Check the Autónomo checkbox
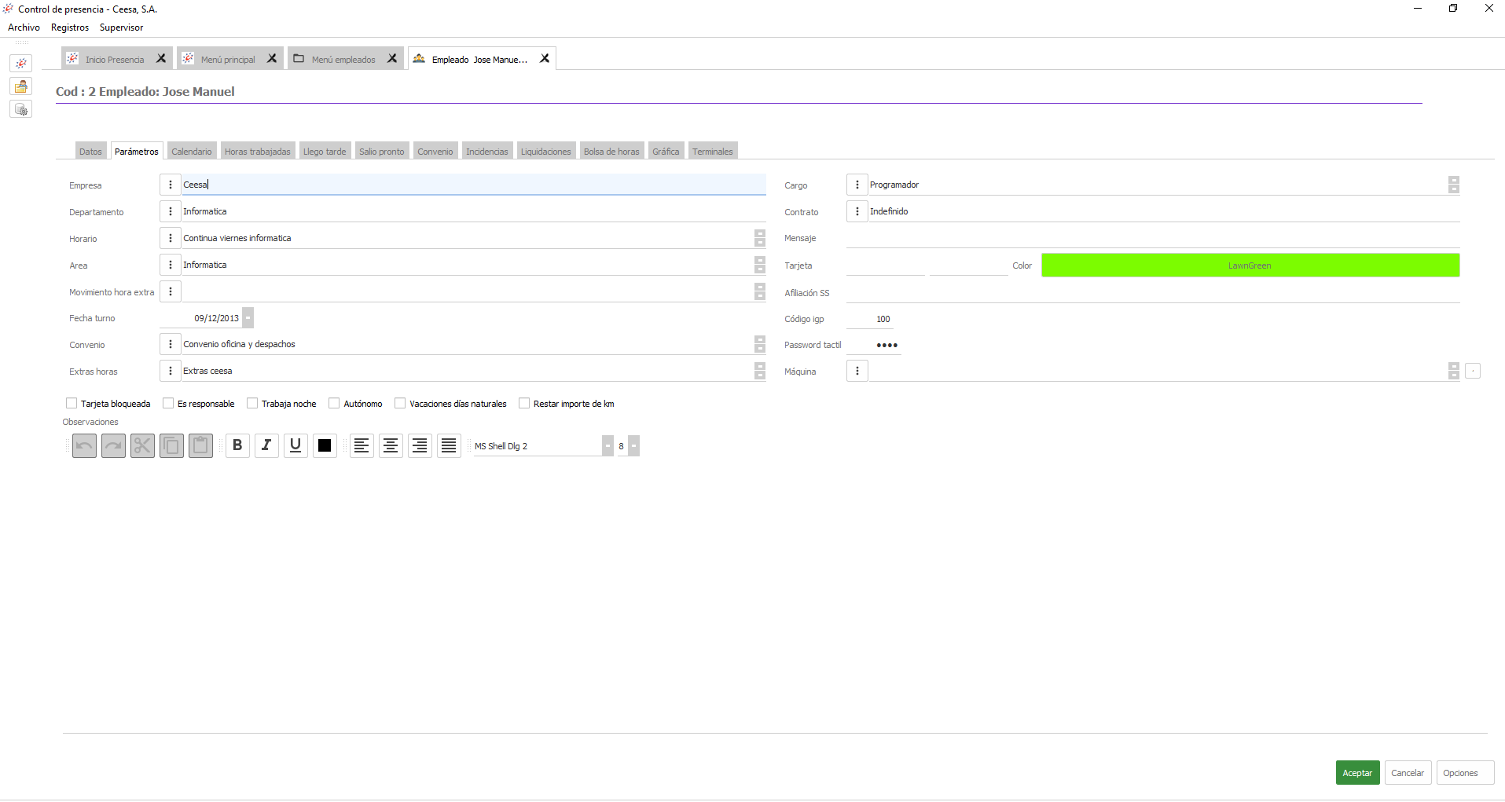Screen dimensions: 1505x802 point(334,403)
